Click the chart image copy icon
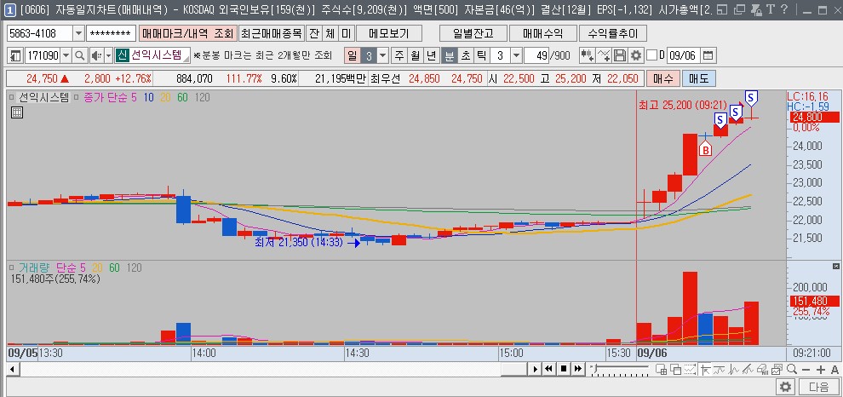Viewport: 843px width, 397px height. pyautogui.click(x=777, y=369)
